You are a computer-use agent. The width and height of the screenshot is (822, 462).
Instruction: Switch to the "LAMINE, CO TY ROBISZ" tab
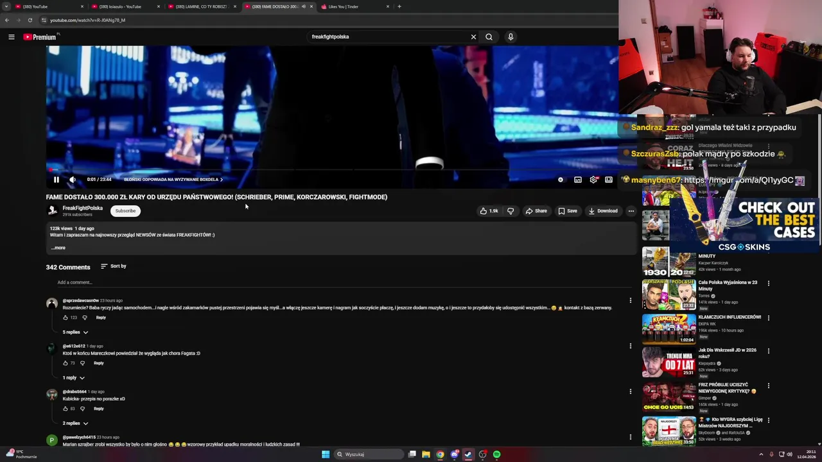202,6
